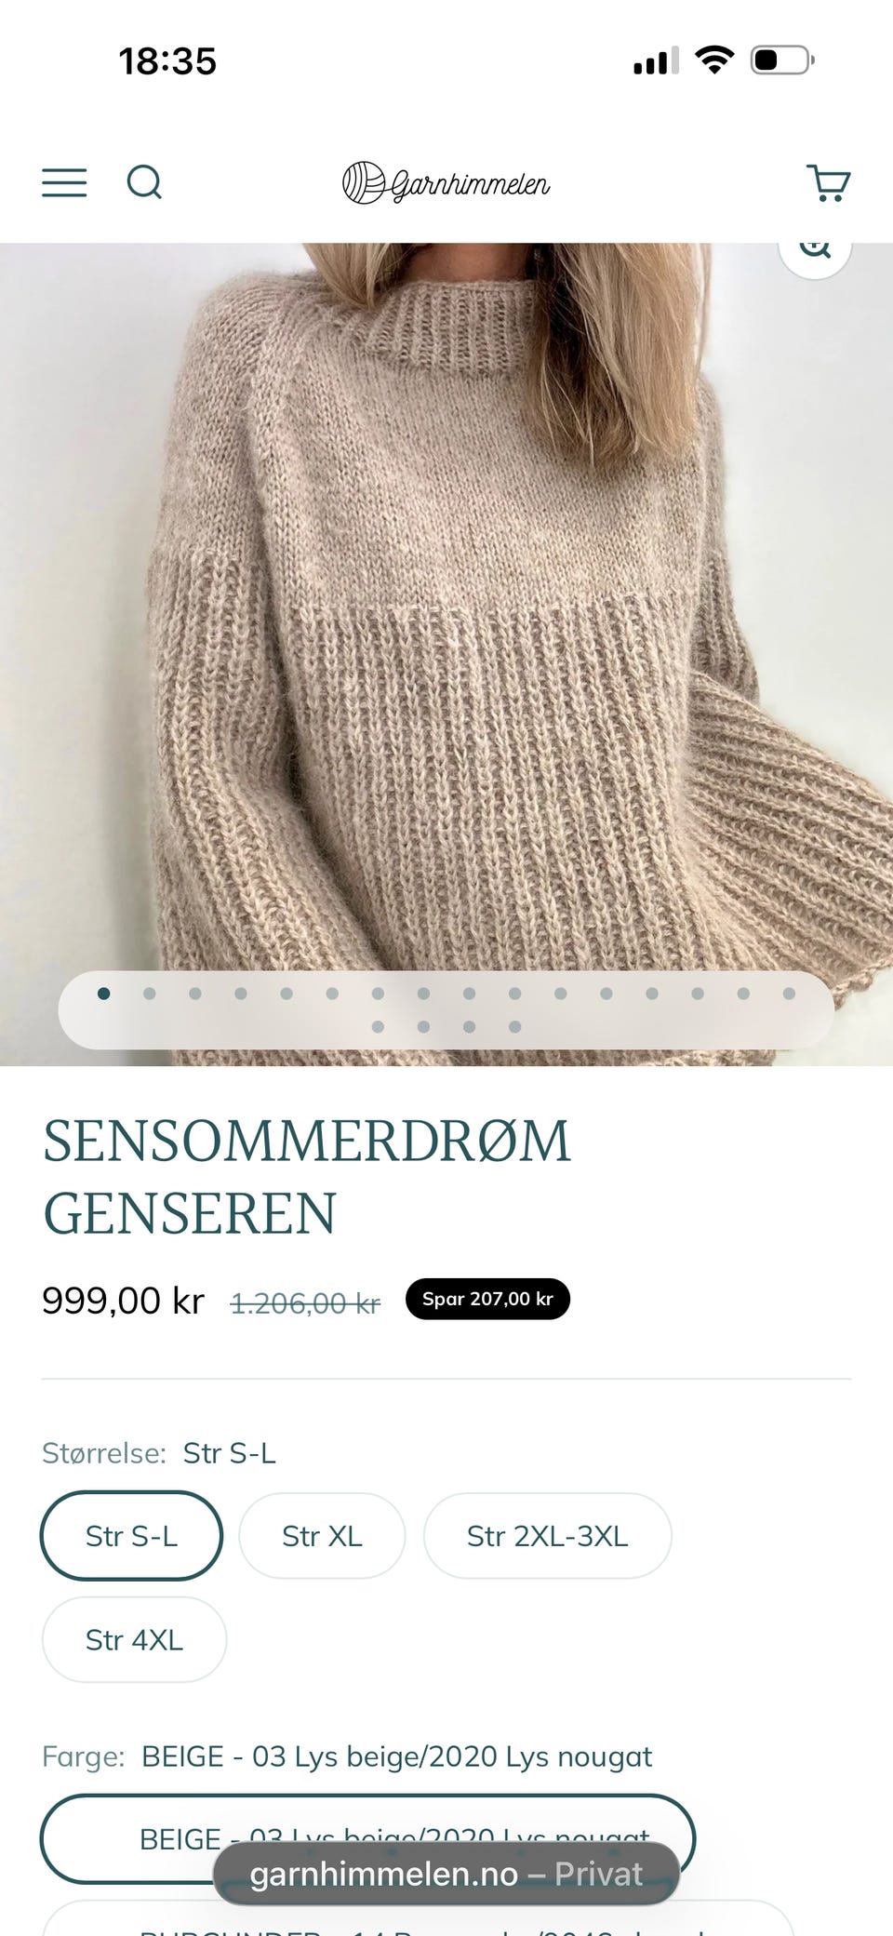
Task: Tap the SENSOMMERDRØM GENSEREN product title
Action: pyautogui.click(x=307, y=1177)
